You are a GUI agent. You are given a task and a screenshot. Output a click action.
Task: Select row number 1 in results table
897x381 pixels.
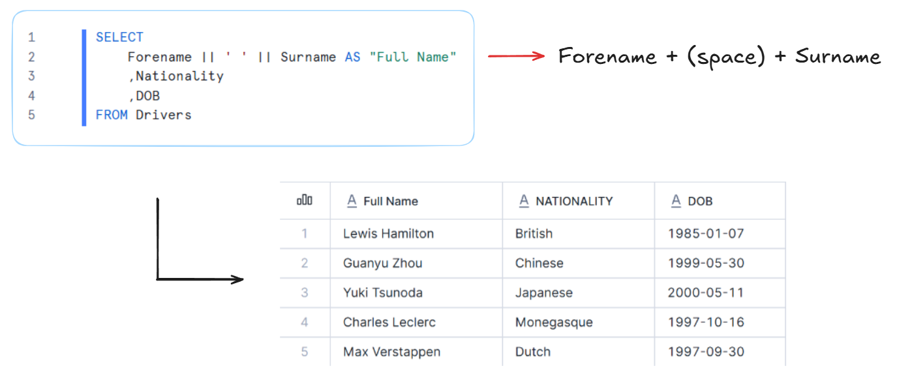click(305, 234)
